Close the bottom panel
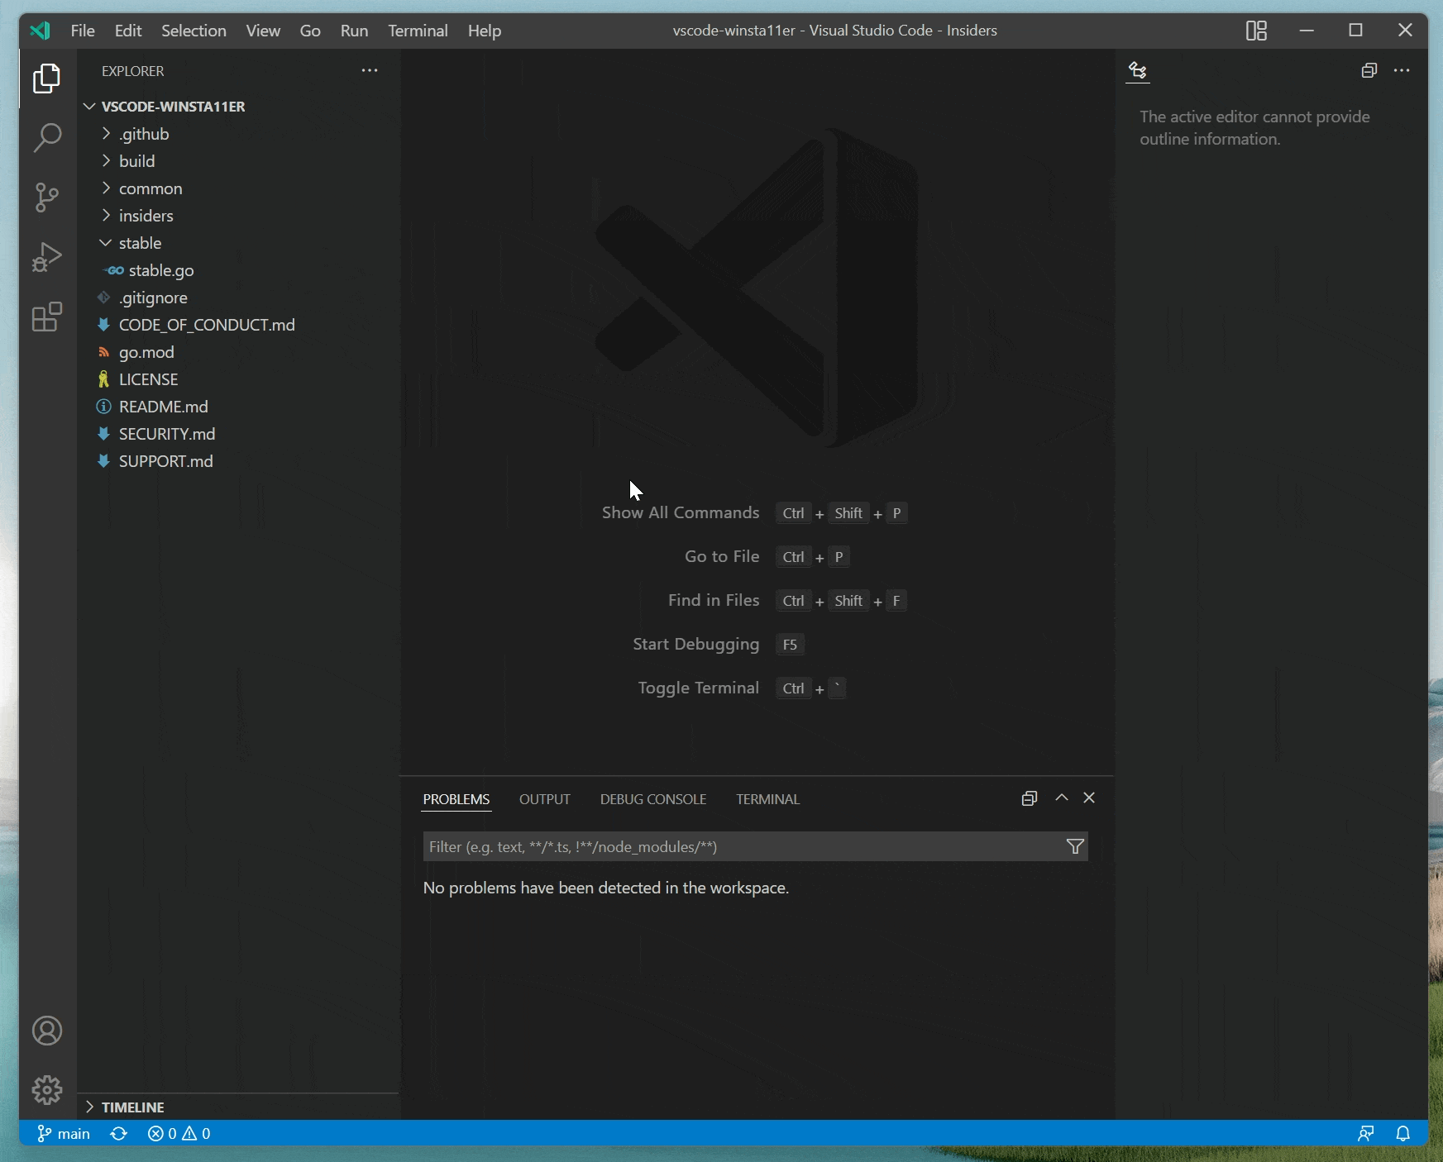1443x1162 pixels. tap(1089, 798)
